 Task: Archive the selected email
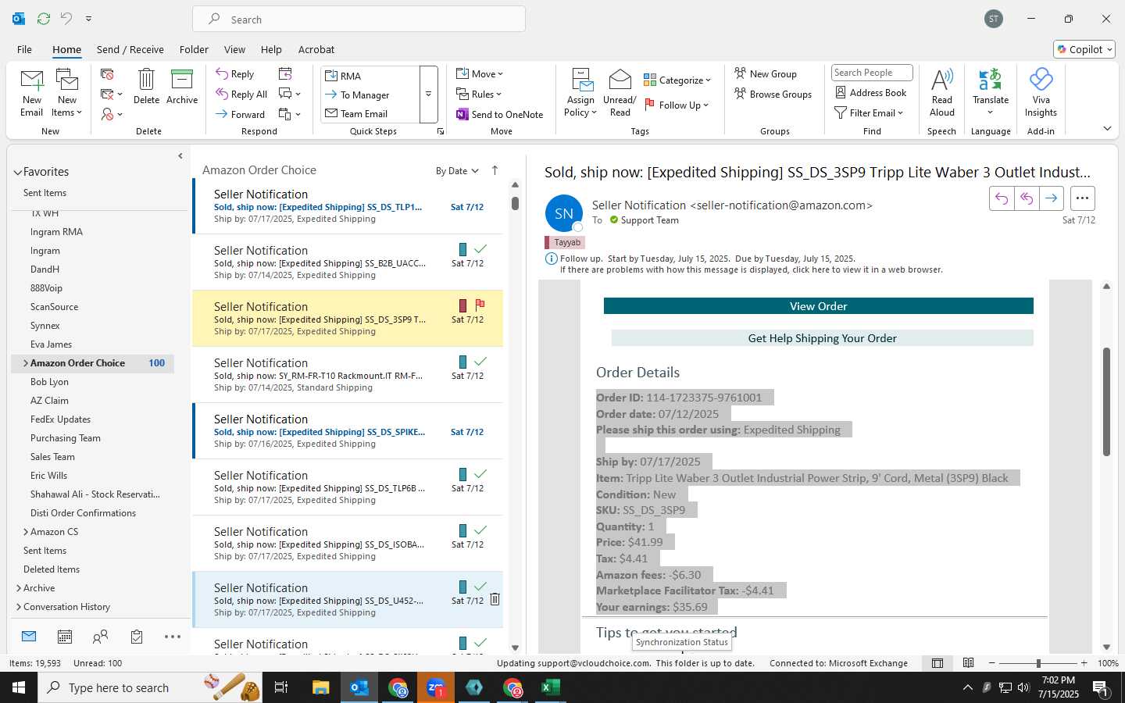182,87
